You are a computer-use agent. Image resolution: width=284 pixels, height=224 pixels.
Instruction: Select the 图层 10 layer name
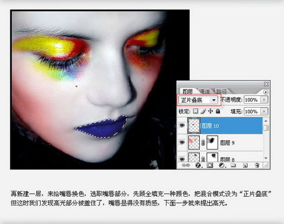pyautogui.click(x=210, y=126)
